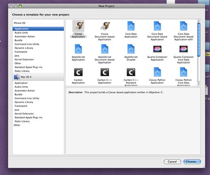Click the Choose... button
Image resolution: width=210 pixels, height=175 pixels.
pyautogui.click(x=192, y=162)
